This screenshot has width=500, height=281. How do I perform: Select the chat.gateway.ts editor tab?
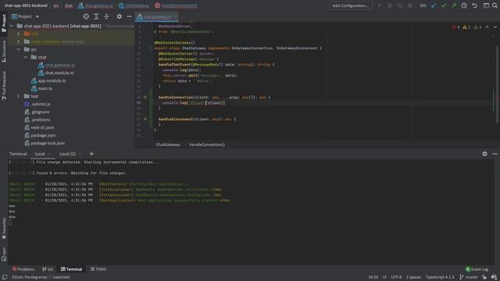(156, 16)
